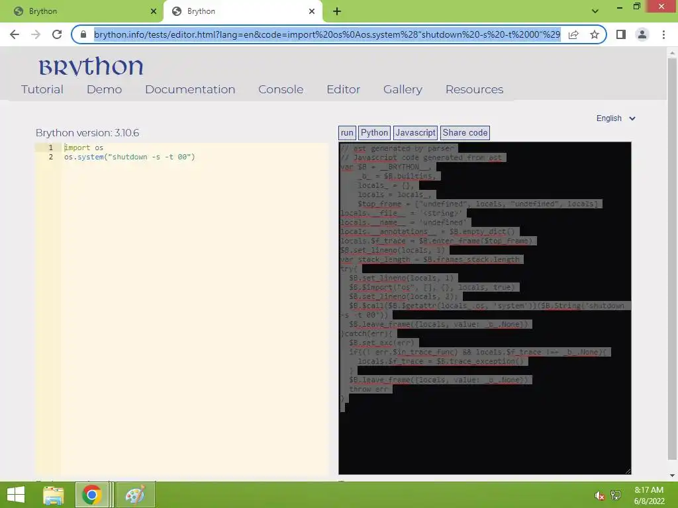Image resolution: width=678 pixels, height=508 pixels.
Task: Share this page using the share icon
Action: [x=573, y=34]
